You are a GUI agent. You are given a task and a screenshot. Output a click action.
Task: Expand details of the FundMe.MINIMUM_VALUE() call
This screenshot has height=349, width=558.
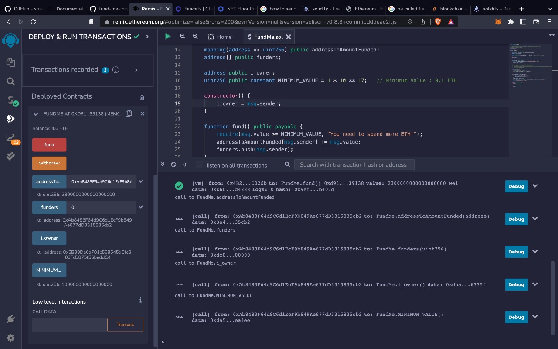535,317
